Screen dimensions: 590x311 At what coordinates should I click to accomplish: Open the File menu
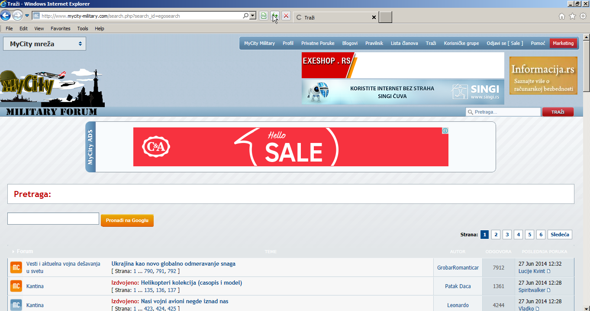point(9,29)
